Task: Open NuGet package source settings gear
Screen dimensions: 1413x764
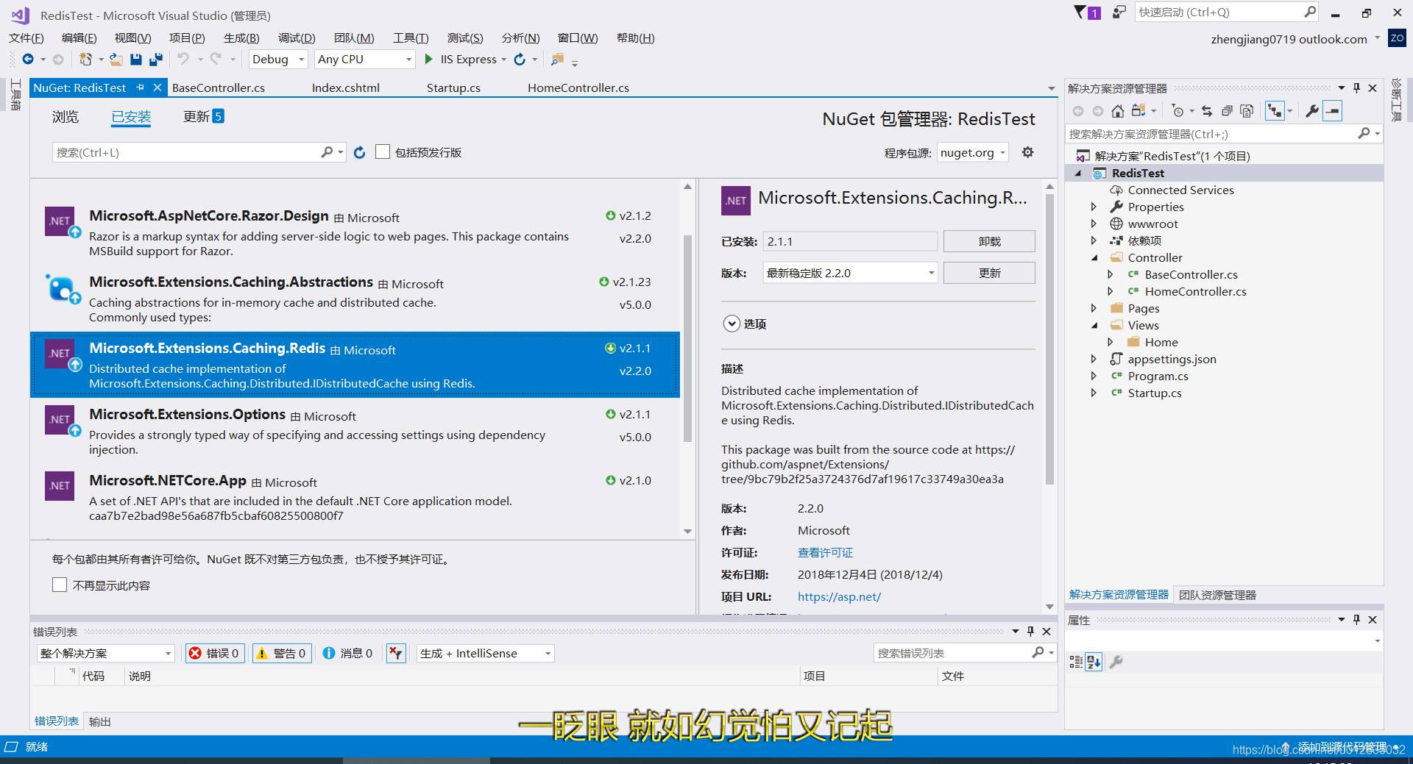Action: (x=1028, y=152)
